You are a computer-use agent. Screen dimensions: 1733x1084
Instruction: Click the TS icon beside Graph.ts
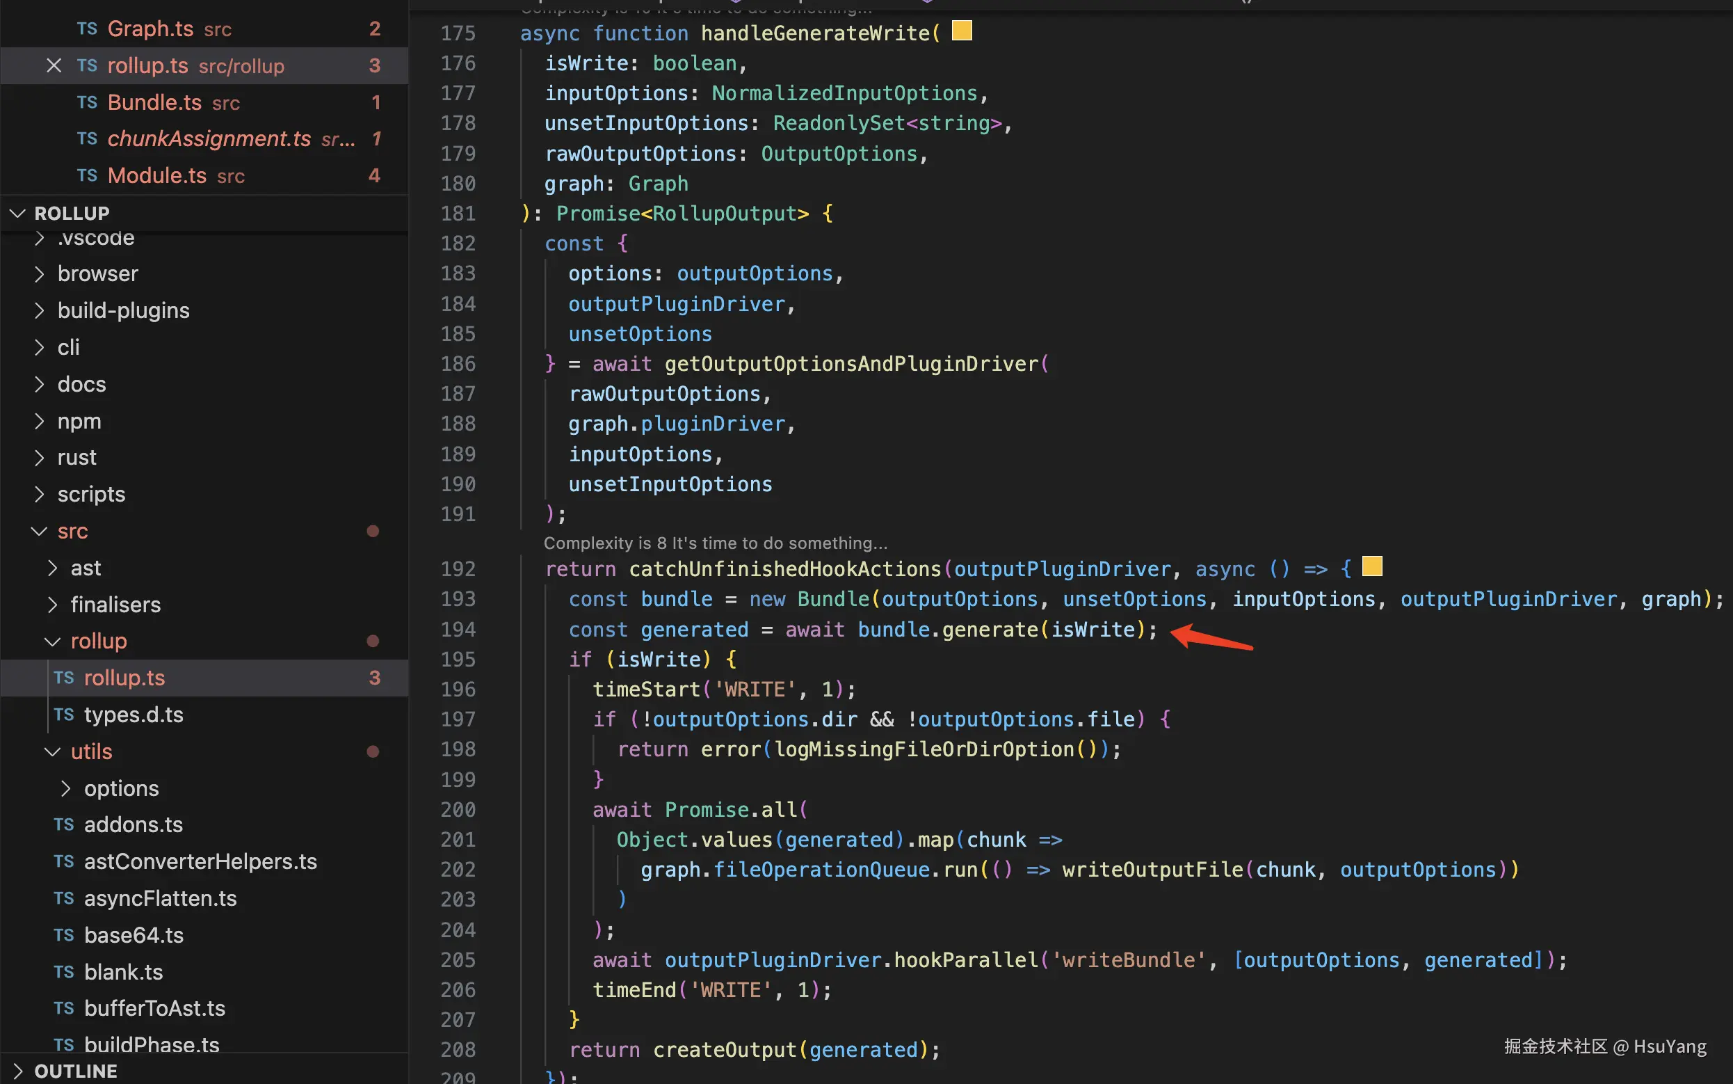tap(87, 29)
